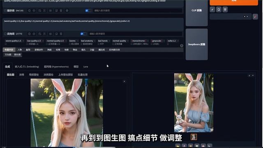Click the trash icon in 反向词 toolbar
The height and width of the screenshot is (148, 263).
(61, 34)
